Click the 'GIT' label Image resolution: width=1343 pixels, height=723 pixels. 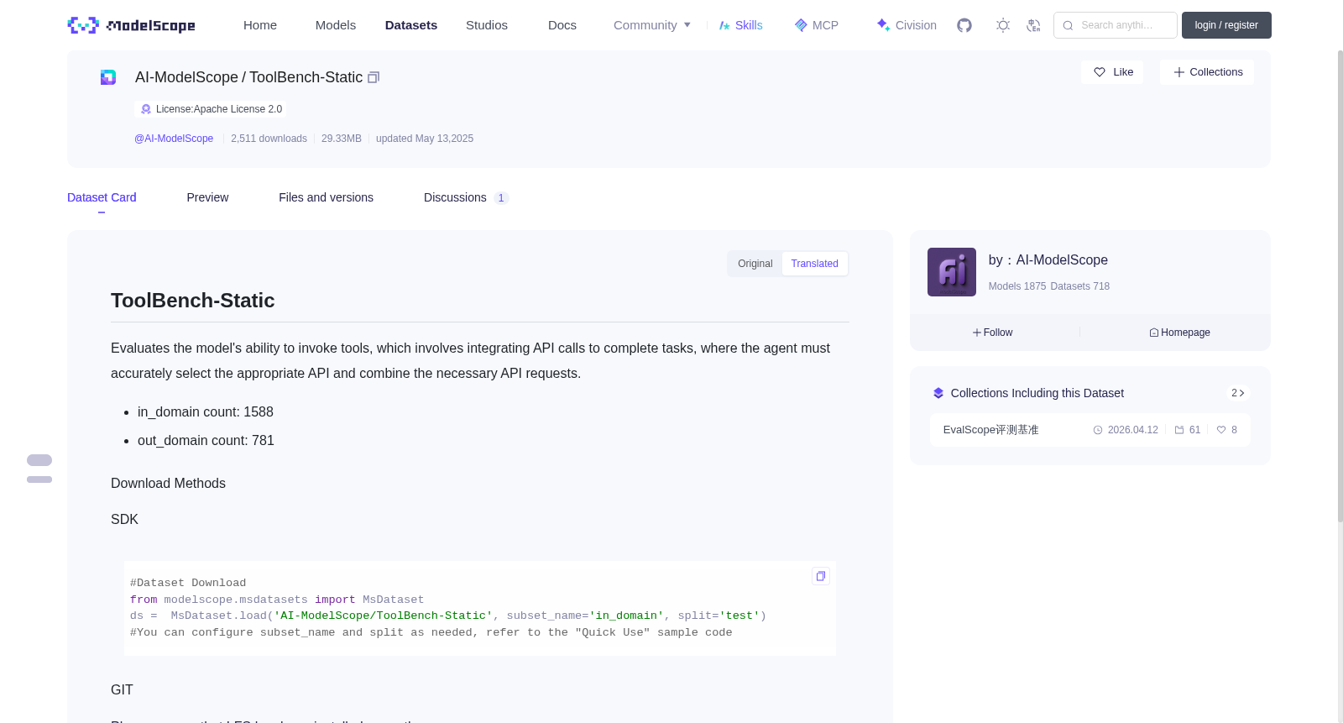122,690
